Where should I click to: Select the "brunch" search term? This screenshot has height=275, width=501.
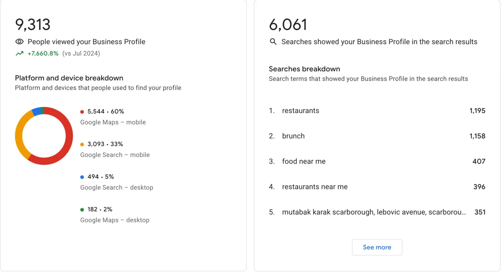(x=293, y=136)
